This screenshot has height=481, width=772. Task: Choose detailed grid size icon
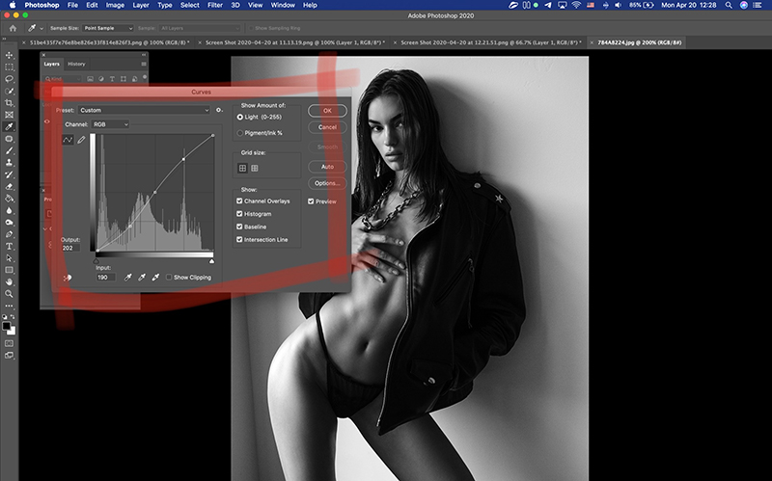pyautogui.click(x=255, y=168)
